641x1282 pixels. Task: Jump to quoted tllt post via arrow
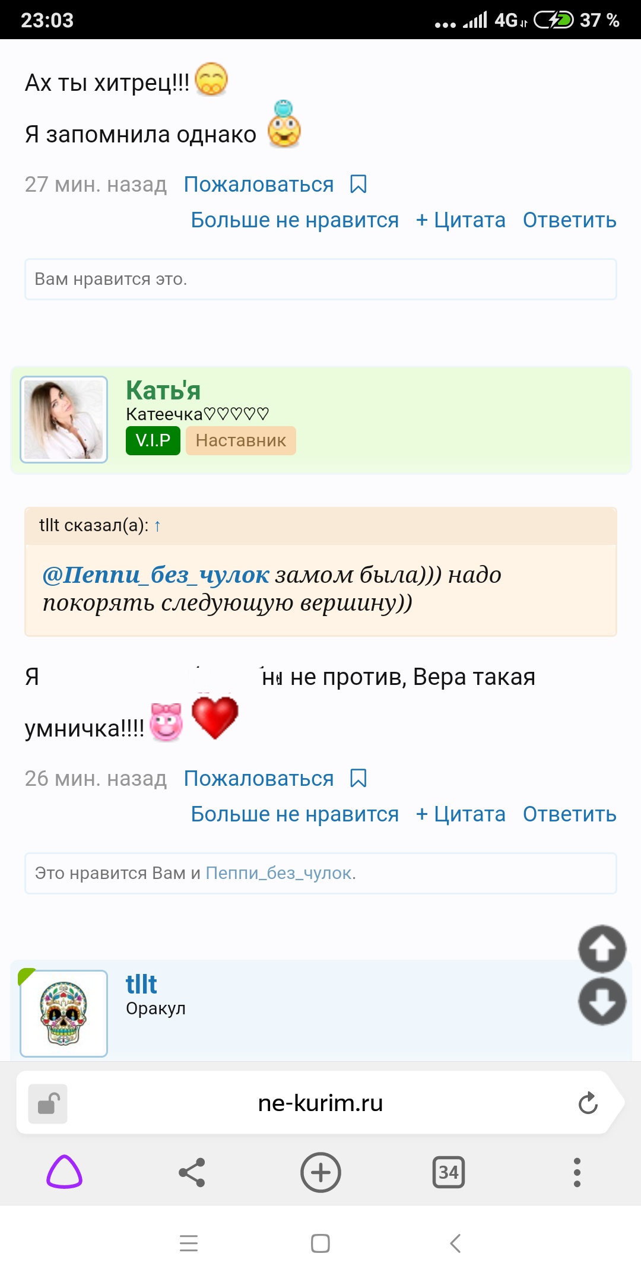(x=157, y=526)
